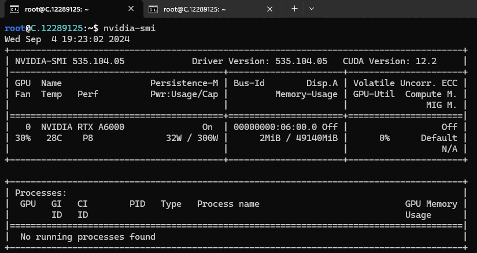Click the 'Pwr:Usage/Cap' header

[184, 94]
